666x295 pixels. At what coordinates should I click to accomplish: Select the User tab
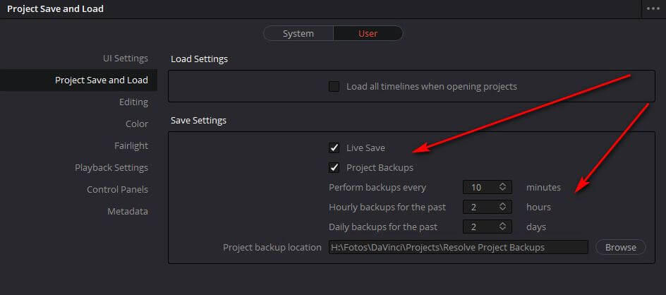coord(368,34)
